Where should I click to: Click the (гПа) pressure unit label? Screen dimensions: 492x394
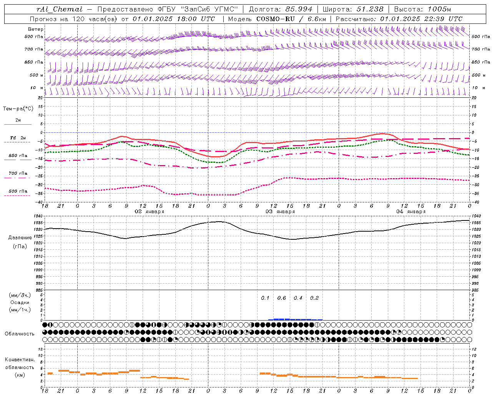tap(20, 247)
